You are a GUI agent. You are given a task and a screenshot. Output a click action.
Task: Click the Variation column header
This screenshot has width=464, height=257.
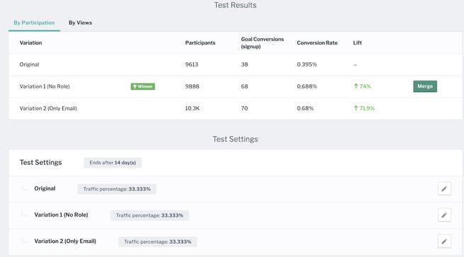pyautogui.click(x=30, y=43)
